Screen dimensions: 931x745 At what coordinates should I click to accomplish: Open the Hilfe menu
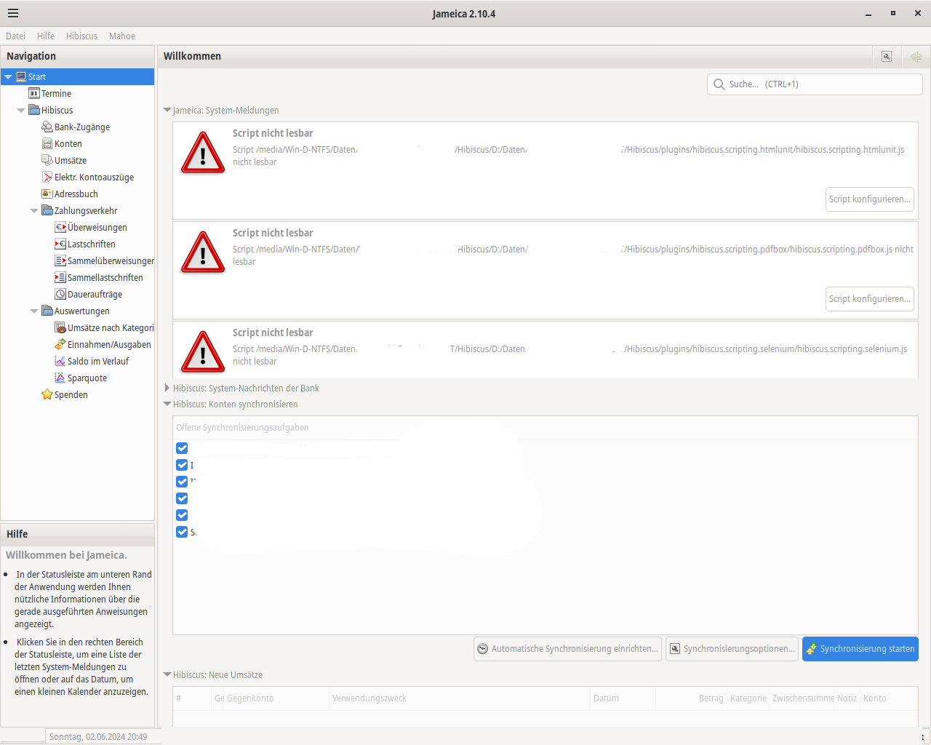tap(46, 36)
